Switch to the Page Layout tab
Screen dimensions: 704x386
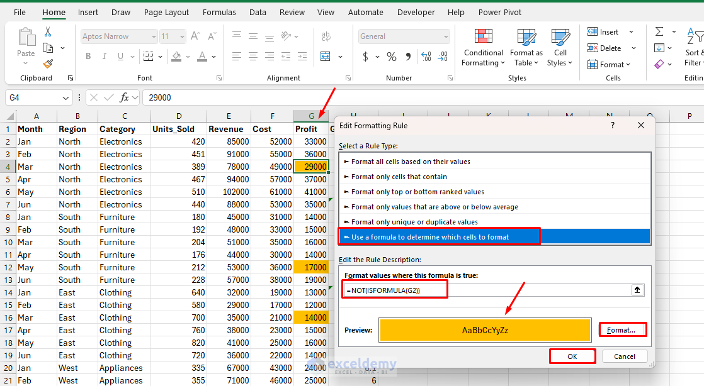pos(166,12)
